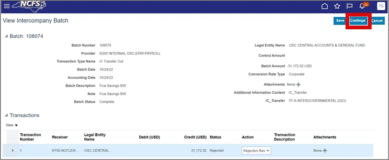Add batch attachment using plus icon
The width and height of the screenshot is (389, 160).
[x=298, y=85]
